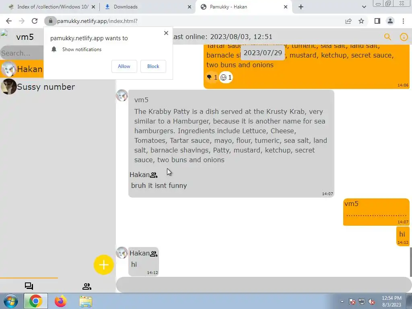Click the chat scrollbar thumb
Viewport: 412px width, 309px height.
411,262
